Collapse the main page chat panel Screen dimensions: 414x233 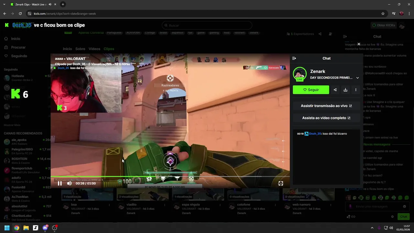point(345,37)
